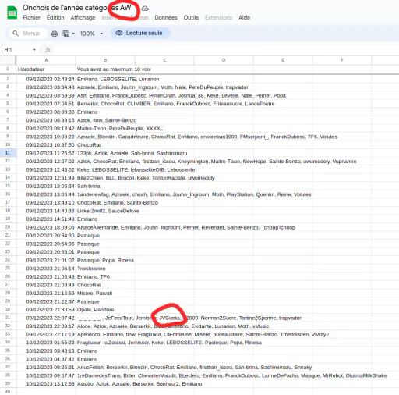This screenshot has width=399, height=395.
Task: Select cell 'ChocoRat, Emiliano, Sainte-Benzo'
Action: tap(118, 202)
